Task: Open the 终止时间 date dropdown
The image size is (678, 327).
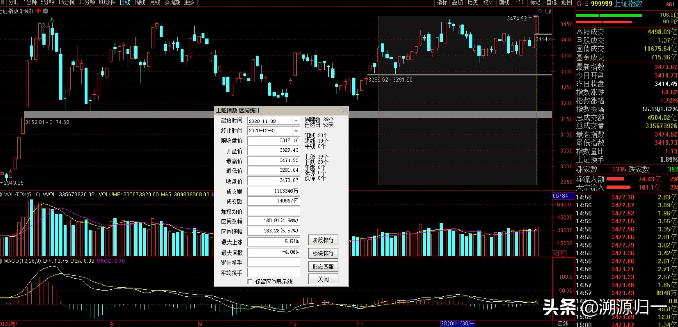Action: pyautogui.click(x=296, y=131)
